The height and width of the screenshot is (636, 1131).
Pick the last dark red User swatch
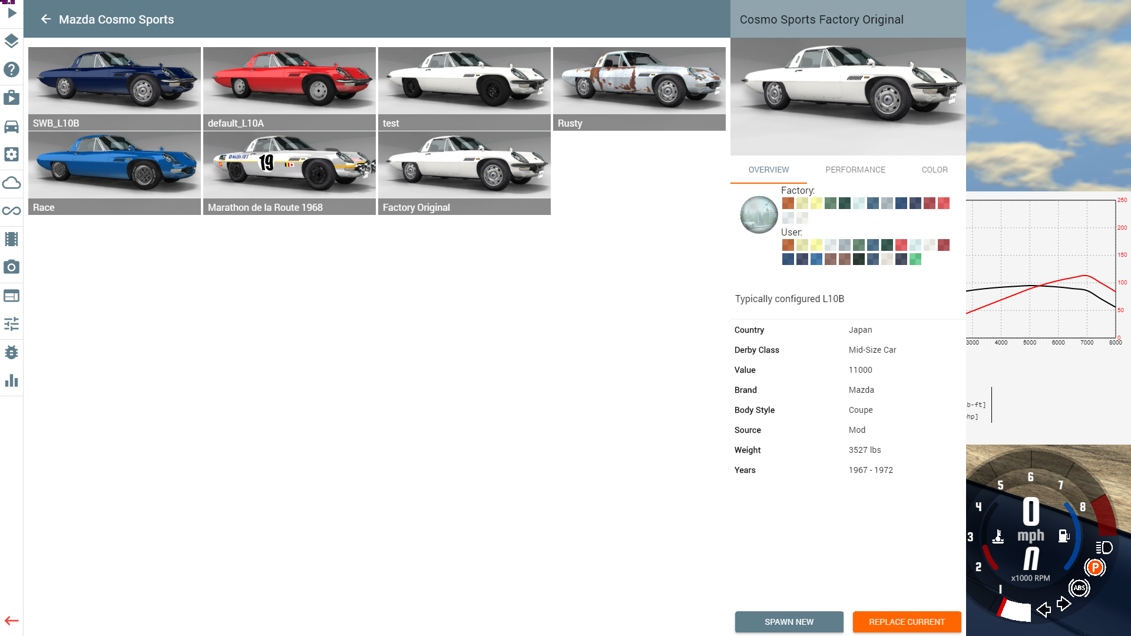944,245
